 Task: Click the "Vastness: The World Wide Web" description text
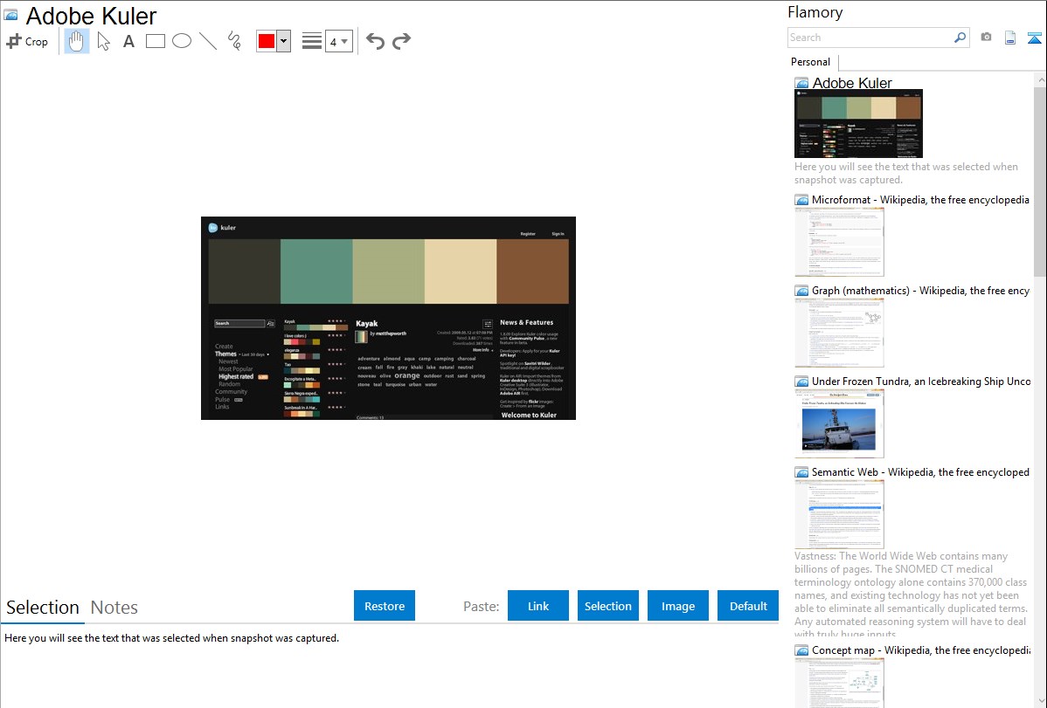coord(911,595)
